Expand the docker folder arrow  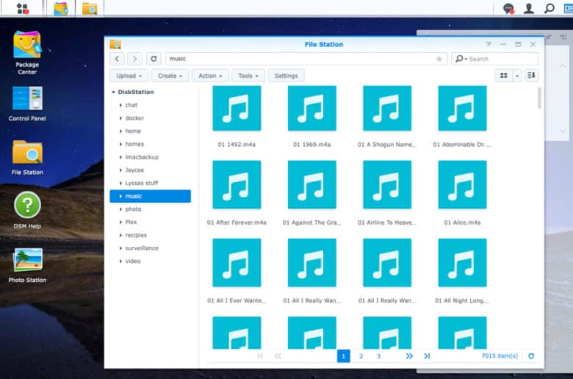tap(120, 118)
